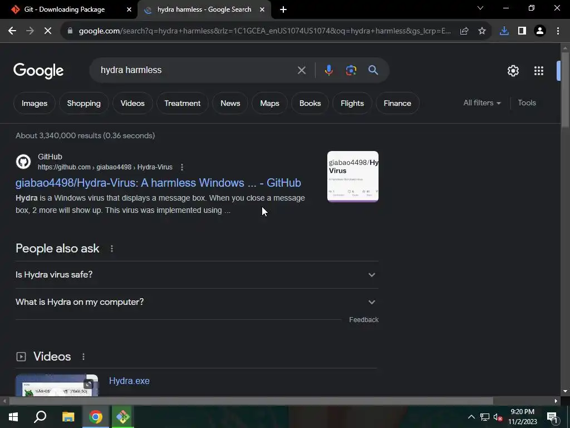Submit search with magnifier icon

pyautogui.click(x=373, y=70)
